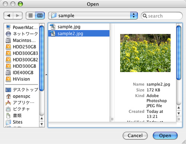Click the preview pane scrollbar thumb
The height and width of the screenshot is (144, 186).
[x=179, y=53]
